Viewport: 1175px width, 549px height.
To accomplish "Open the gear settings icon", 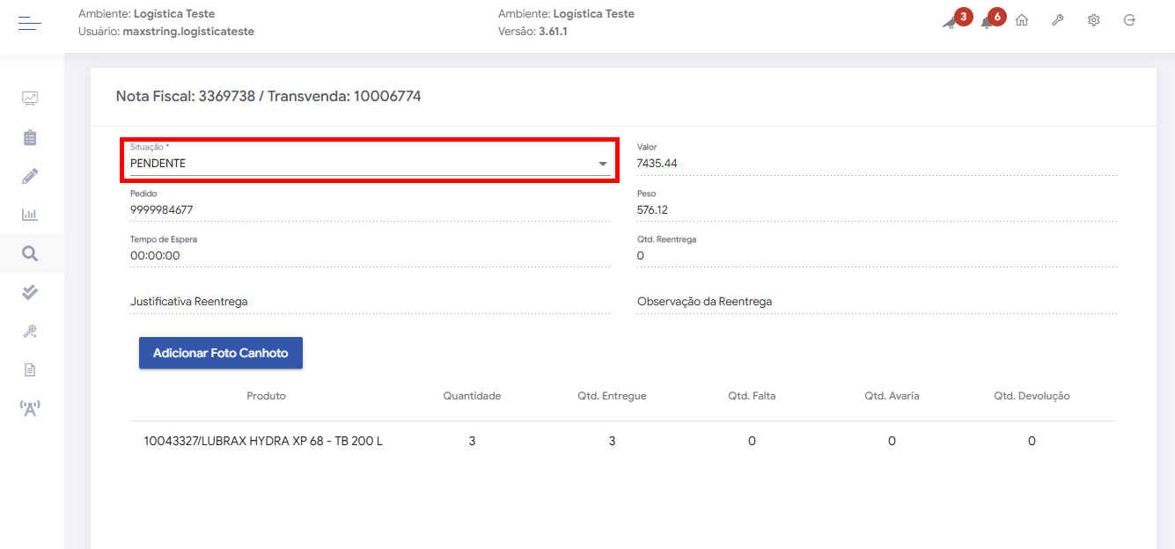I will [x=1093, y=20].
